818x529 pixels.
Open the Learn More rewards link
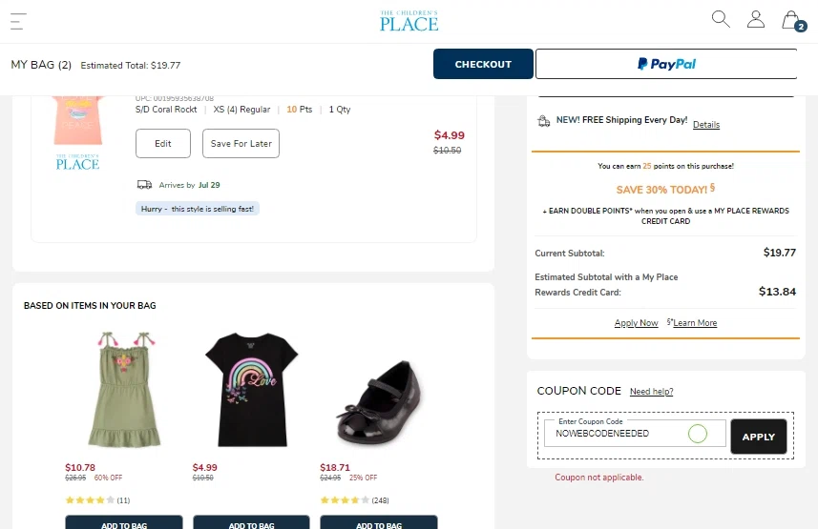point(695,323)
